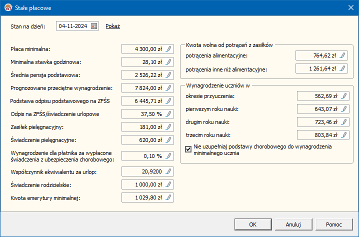Edit Płaca minimalna with its pencil icon
Image resolution: width=359 pixels, height=237 pixels.
click(168, 49)
